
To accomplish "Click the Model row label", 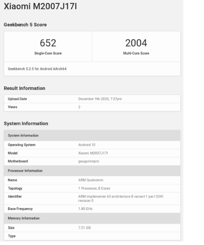I will (13, 153).
